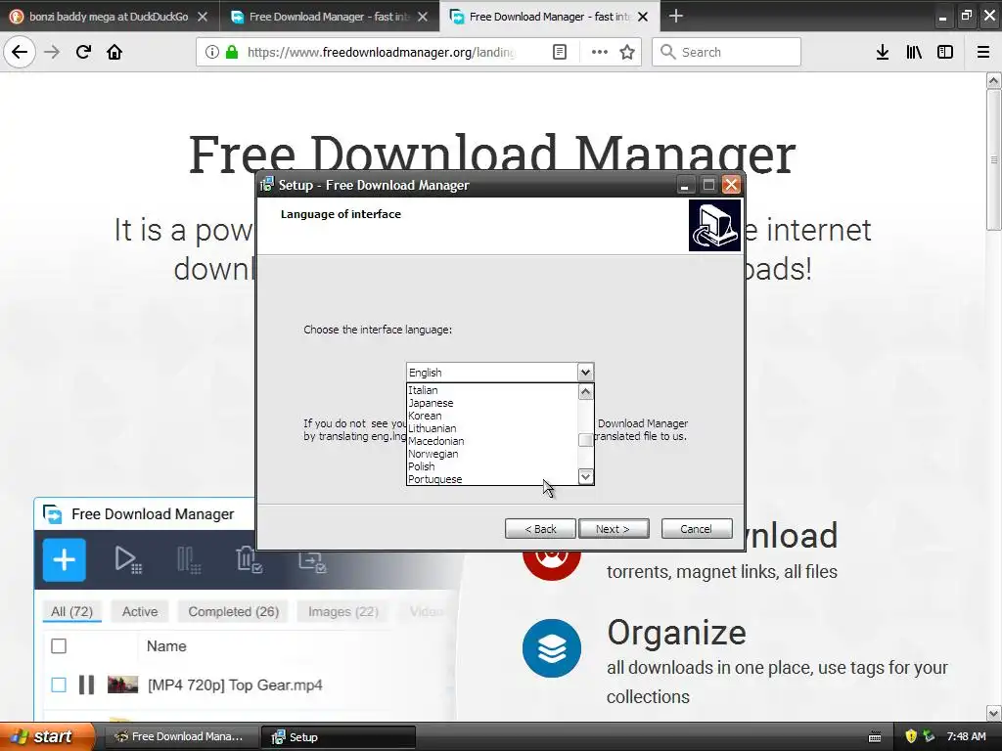Select Korean in the language list

pos(491,416)
